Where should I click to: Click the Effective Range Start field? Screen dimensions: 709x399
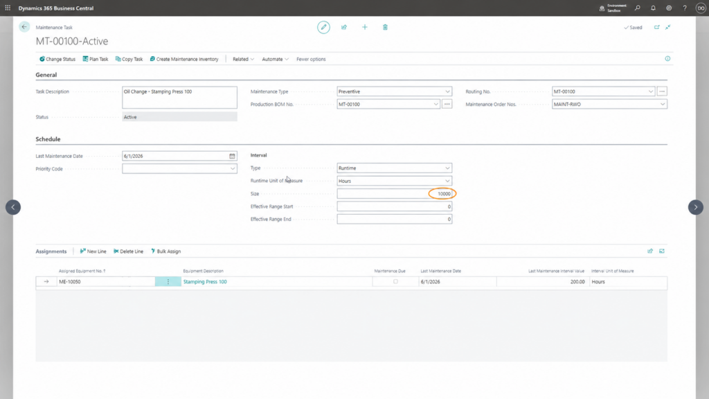coord(394,206)
